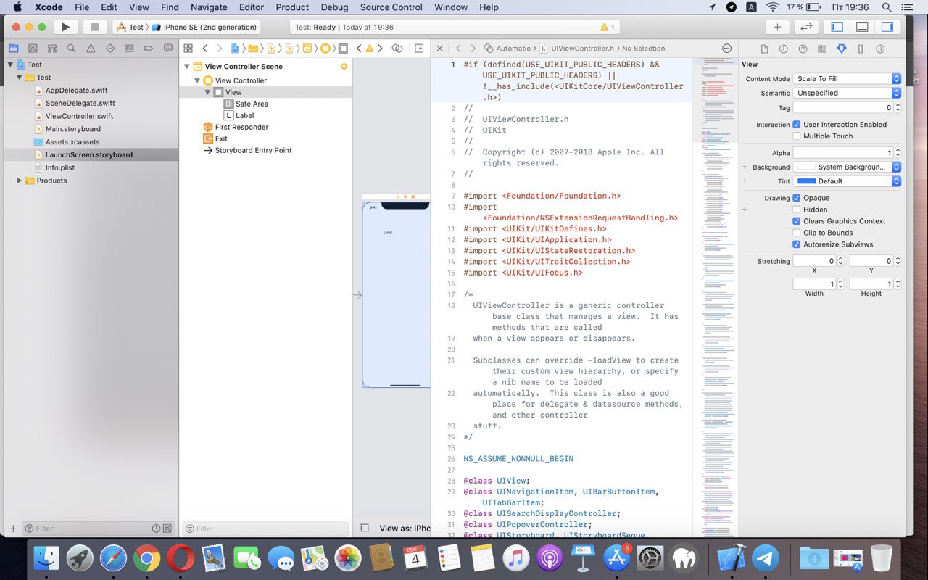Open the Debug menu
The width and height of the screenshot is (928, 580).
(334, 7)
